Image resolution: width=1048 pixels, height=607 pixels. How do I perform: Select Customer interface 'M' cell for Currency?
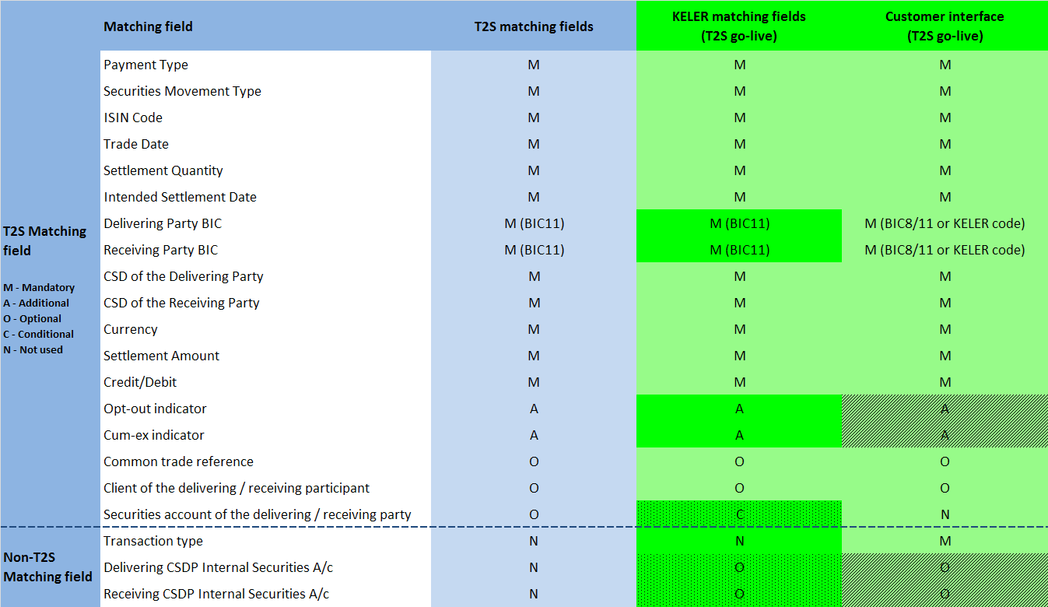tap(945, 329)
